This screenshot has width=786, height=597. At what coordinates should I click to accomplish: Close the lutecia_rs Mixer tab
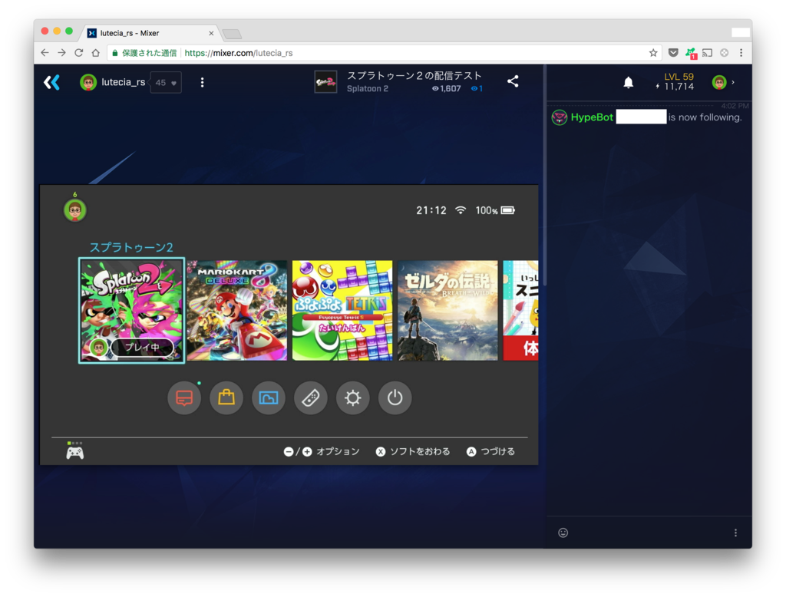click(211, 33)
